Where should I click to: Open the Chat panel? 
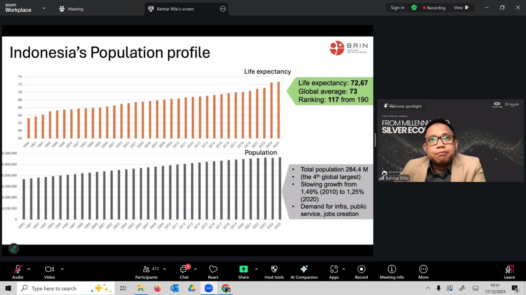point(184,272)
